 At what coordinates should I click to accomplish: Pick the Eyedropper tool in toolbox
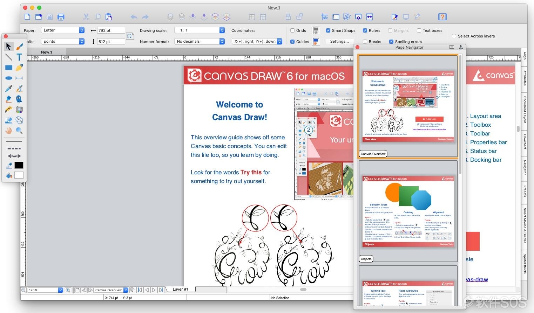pyautogui.click(x=8, y=89)
